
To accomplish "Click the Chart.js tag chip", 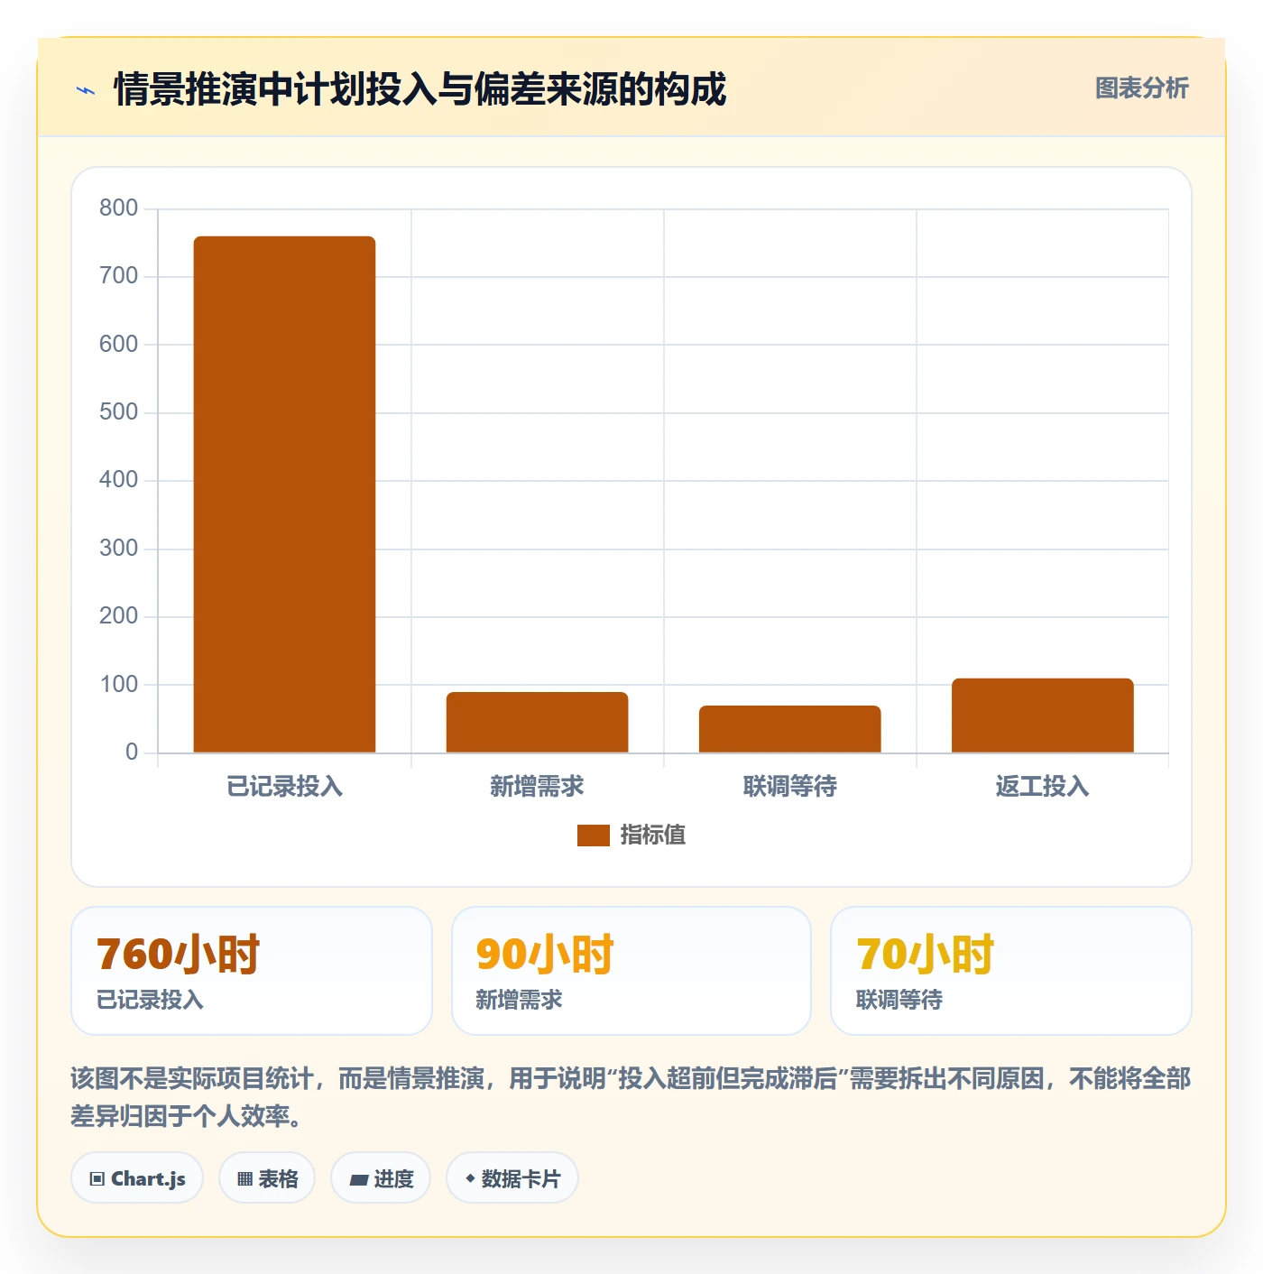I will [x=137, y=1178].
